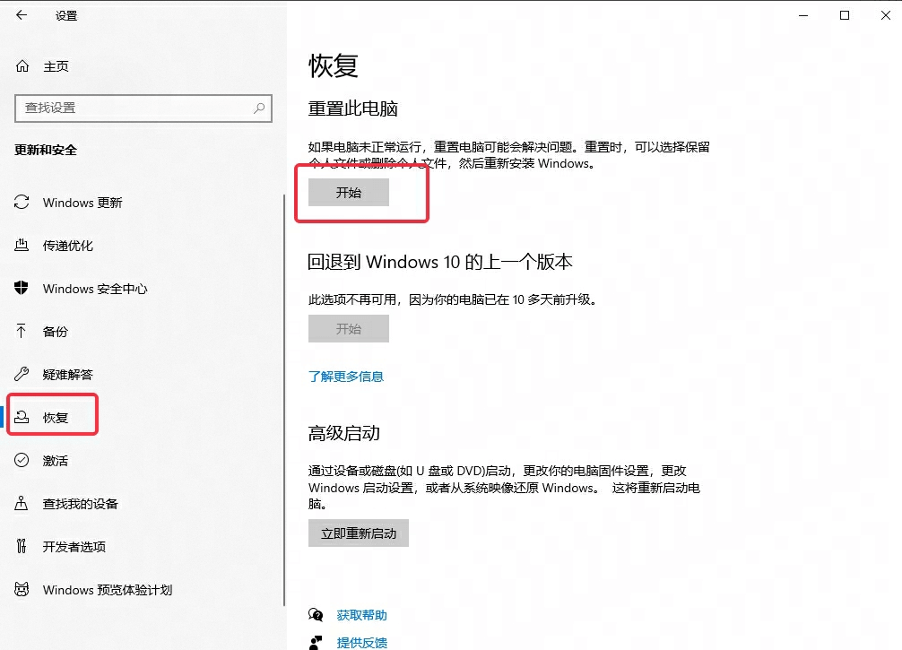Screen dimensions: 902x650
Task: Open the 了解更多信息 link
Action: (x=347, y=377)
